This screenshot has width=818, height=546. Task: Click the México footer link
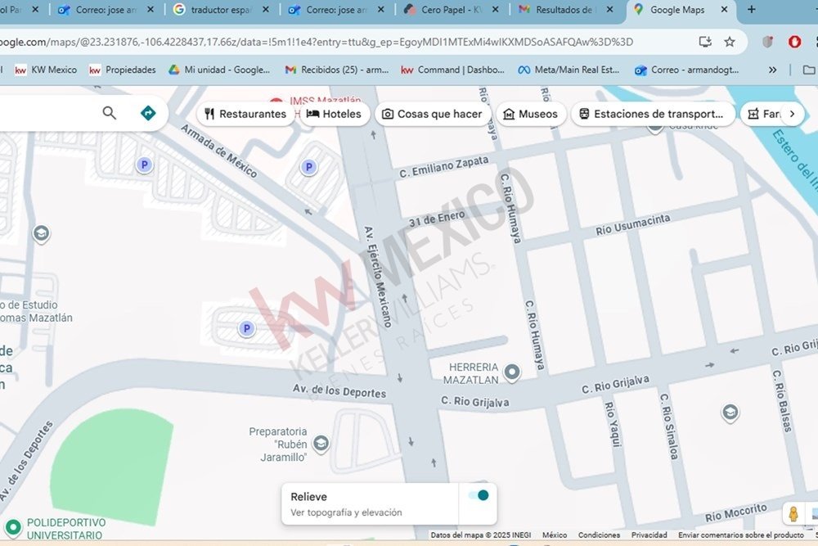(x=554, y=535)
